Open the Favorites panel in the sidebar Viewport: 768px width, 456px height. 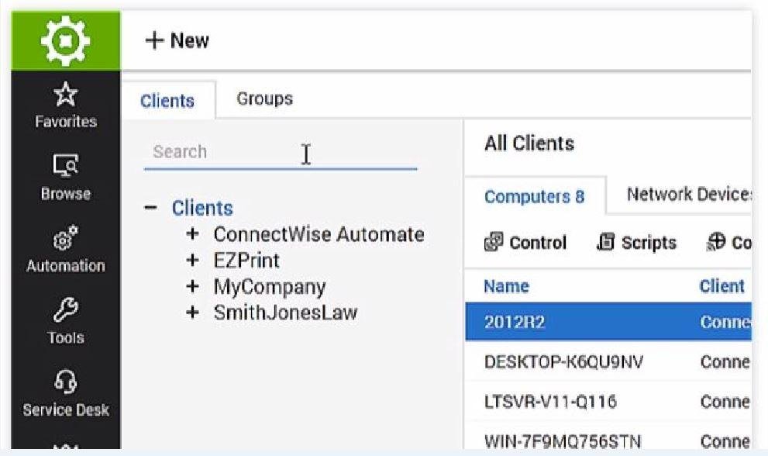[x=65, y=105]
